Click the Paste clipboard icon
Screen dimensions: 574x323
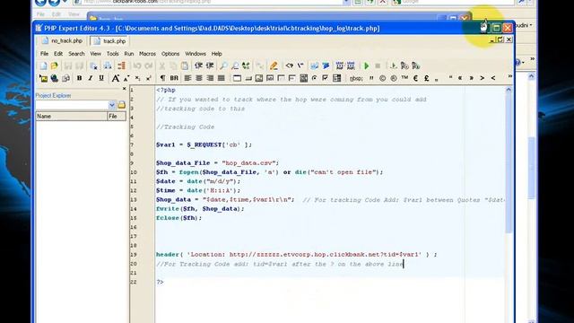[x=185, y=65]
